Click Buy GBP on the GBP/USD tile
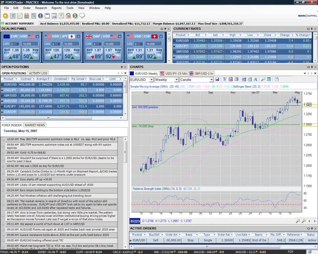The image size is (318, 254). click(113, 53)
